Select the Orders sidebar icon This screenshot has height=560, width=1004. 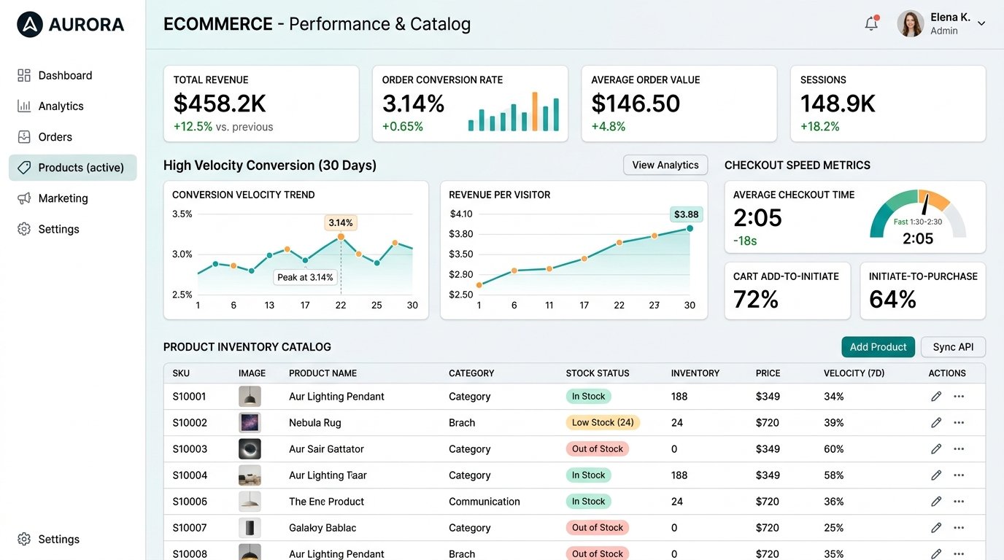24,136
